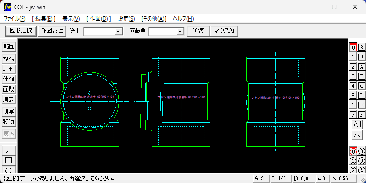Select layer group 1 circle button
Screen dimensions: 366x183
coord(353,161)
